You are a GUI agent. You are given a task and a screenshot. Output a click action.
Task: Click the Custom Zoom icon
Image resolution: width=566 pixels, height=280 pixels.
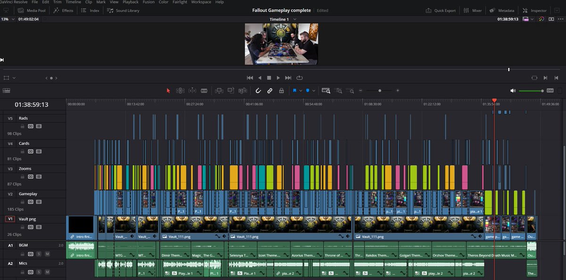(351, 90)
